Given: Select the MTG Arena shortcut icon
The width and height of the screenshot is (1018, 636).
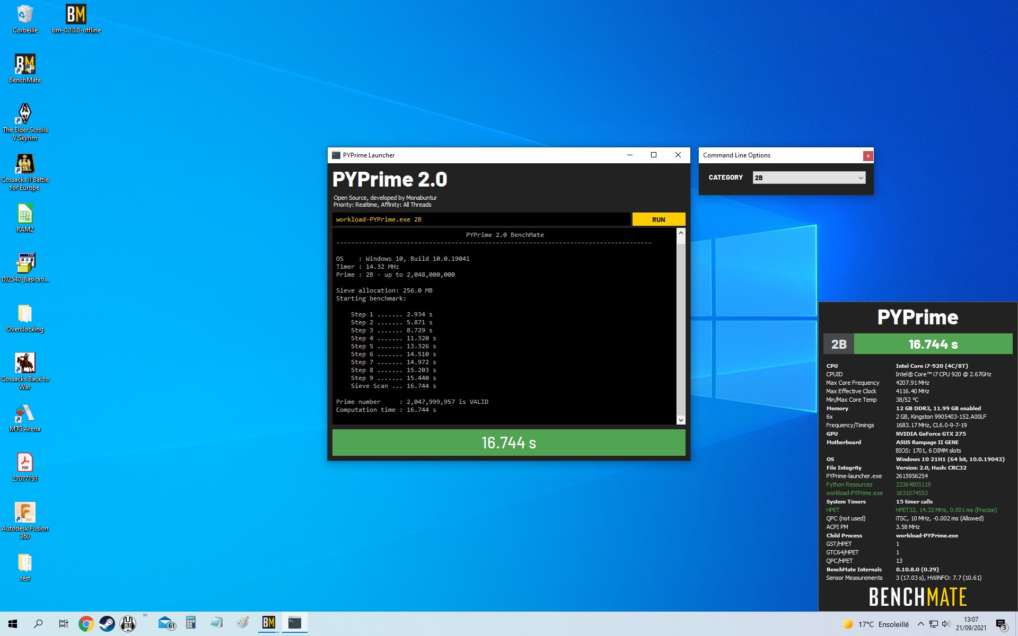Looking at the screenshot, I should (25, 418).
